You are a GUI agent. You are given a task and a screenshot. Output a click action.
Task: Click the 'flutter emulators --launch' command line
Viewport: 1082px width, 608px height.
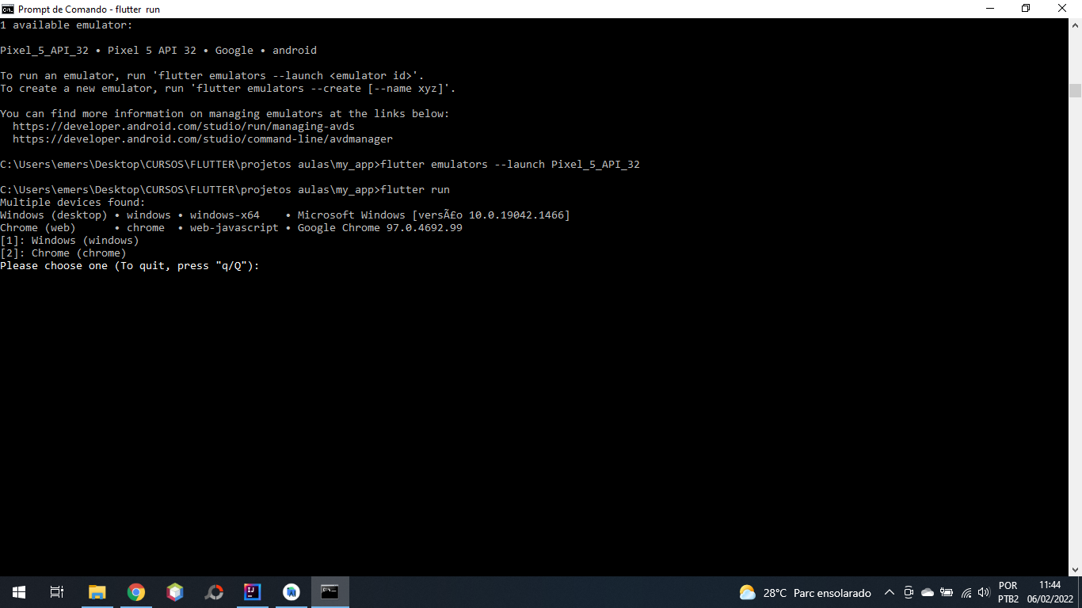tap(320, 165)
